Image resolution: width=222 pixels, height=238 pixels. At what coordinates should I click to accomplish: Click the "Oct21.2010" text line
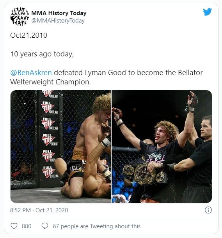click(28, 35)
